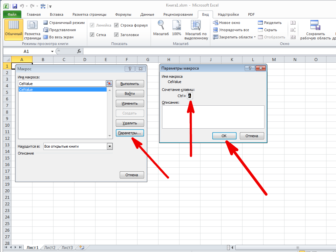
Task: Open the Масштаб zoom magnifier
Action: coord(161,28)
